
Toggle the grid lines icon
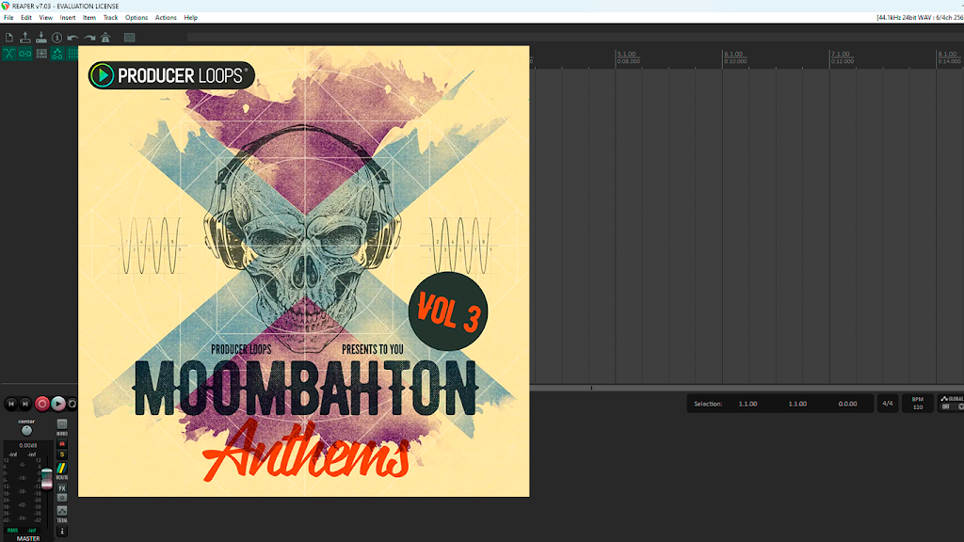click(x=72, y=54)
